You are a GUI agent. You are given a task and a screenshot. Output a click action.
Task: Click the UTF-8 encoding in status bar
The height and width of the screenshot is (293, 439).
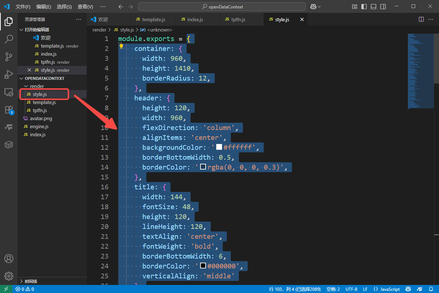pyautogui.click(x=351, y=289)
